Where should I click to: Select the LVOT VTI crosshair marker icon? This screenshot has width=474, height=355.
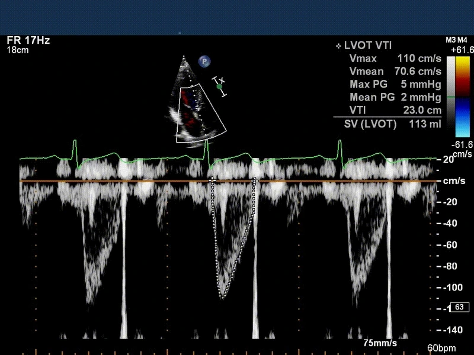tap(338, 46)
